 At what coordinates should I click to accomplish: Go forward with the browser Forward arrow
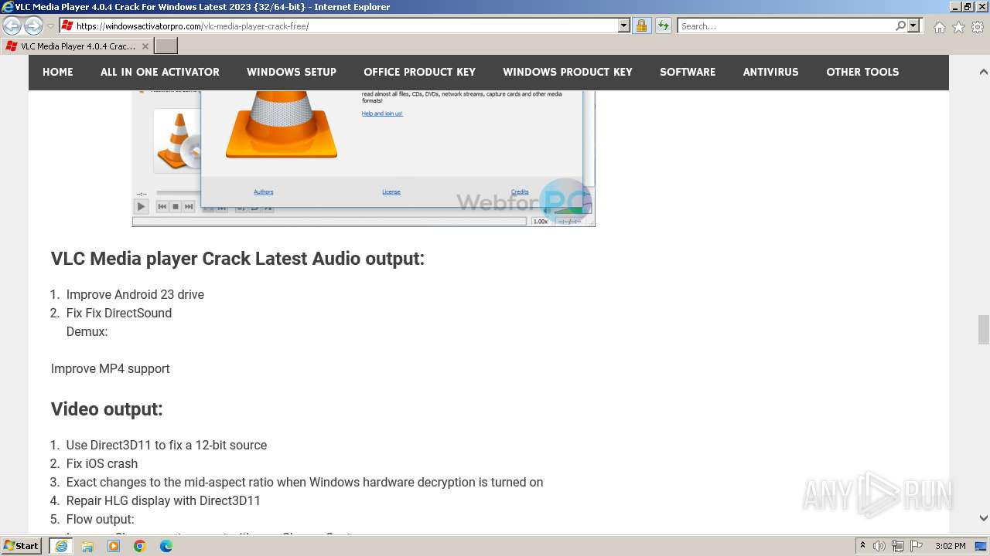[33, 26]
